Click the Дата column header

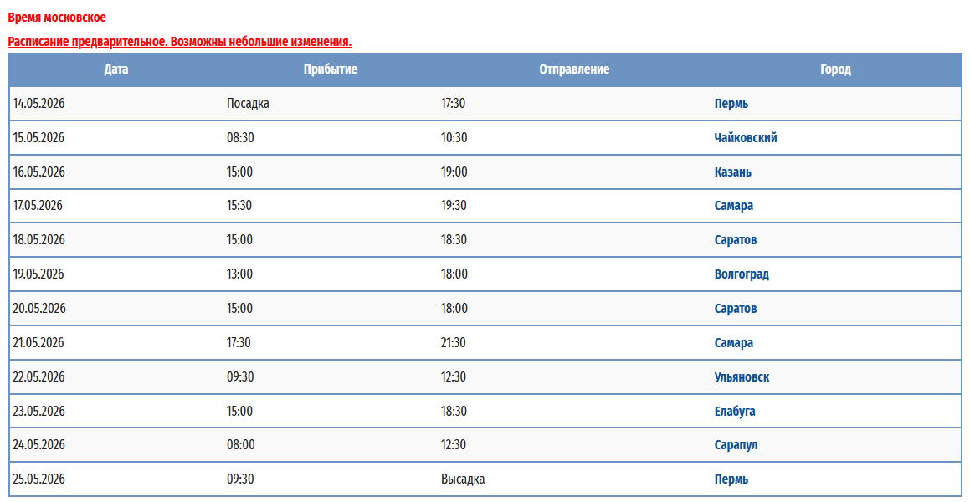tap(116, 69)
